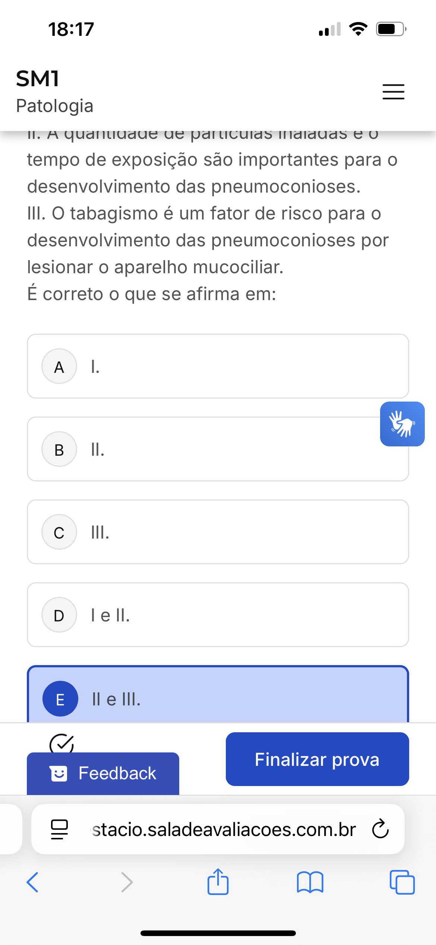This screenshot has height=945, width=436.
Task: Select option D "I e II."
Action: coord(218,615)
